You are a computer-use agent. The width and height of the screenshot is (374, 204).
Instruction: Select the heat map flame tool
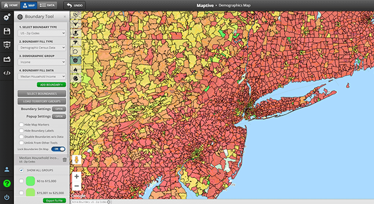(x=75, y=70)
